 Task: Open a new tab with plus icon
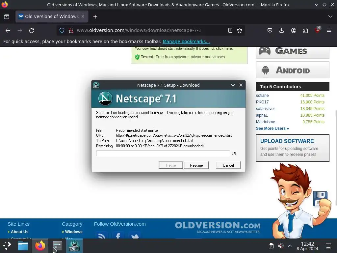(95, 16)
